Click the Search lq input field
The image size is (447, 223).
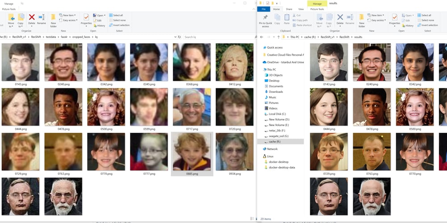[x=219, y=37]
